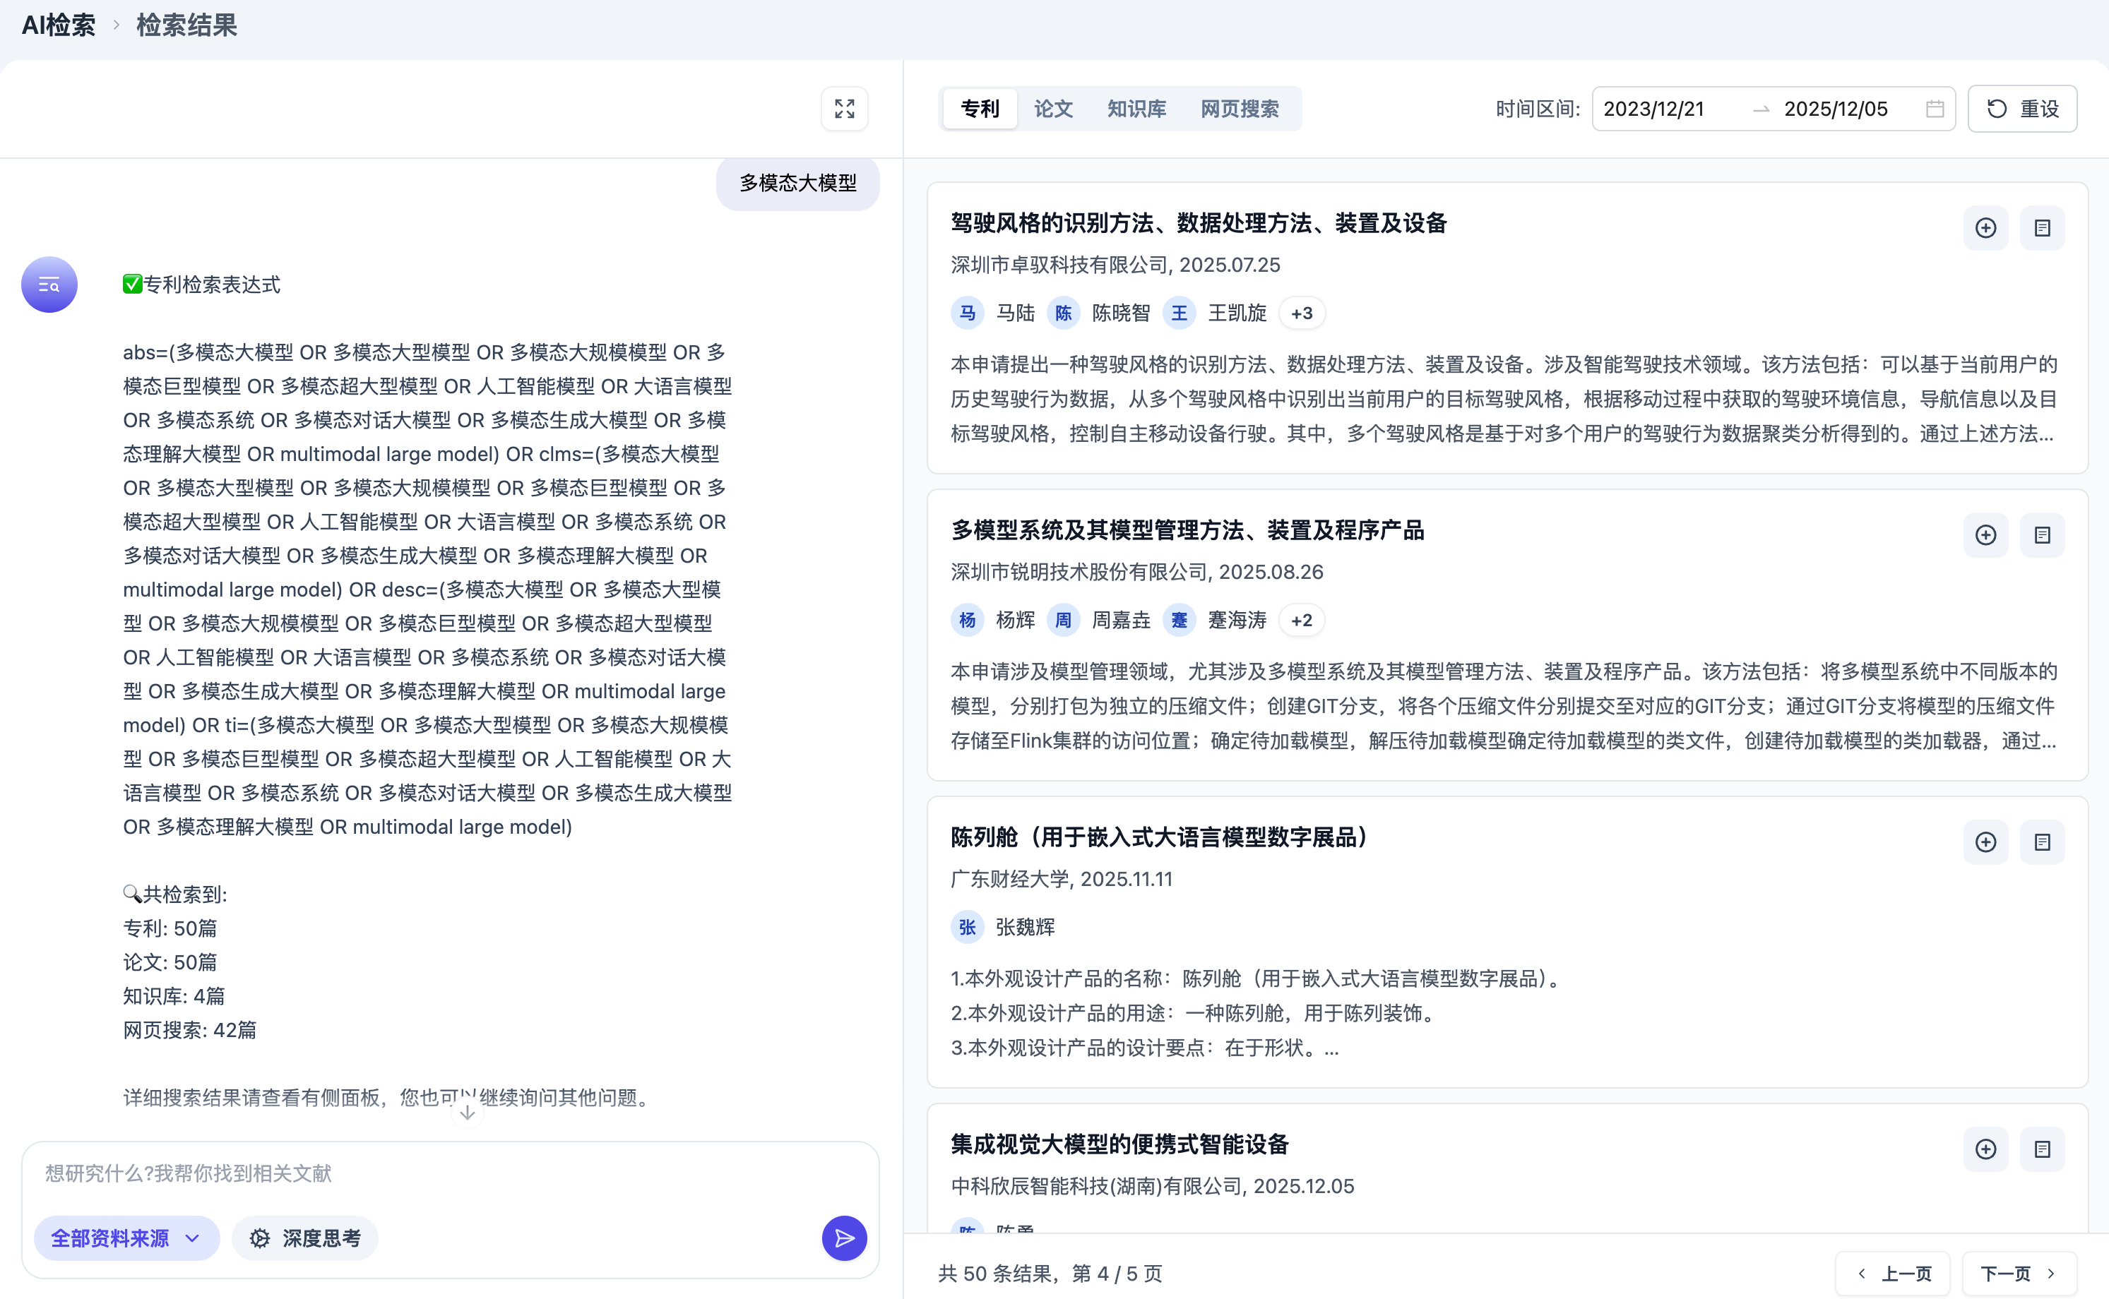
Task: Switch to the 论文 tab
Action: (1053, 108)
